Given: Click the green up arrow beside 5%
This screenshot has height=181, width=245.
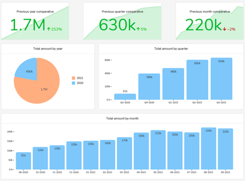Looking at the screenshot, I should click(138, 29).
